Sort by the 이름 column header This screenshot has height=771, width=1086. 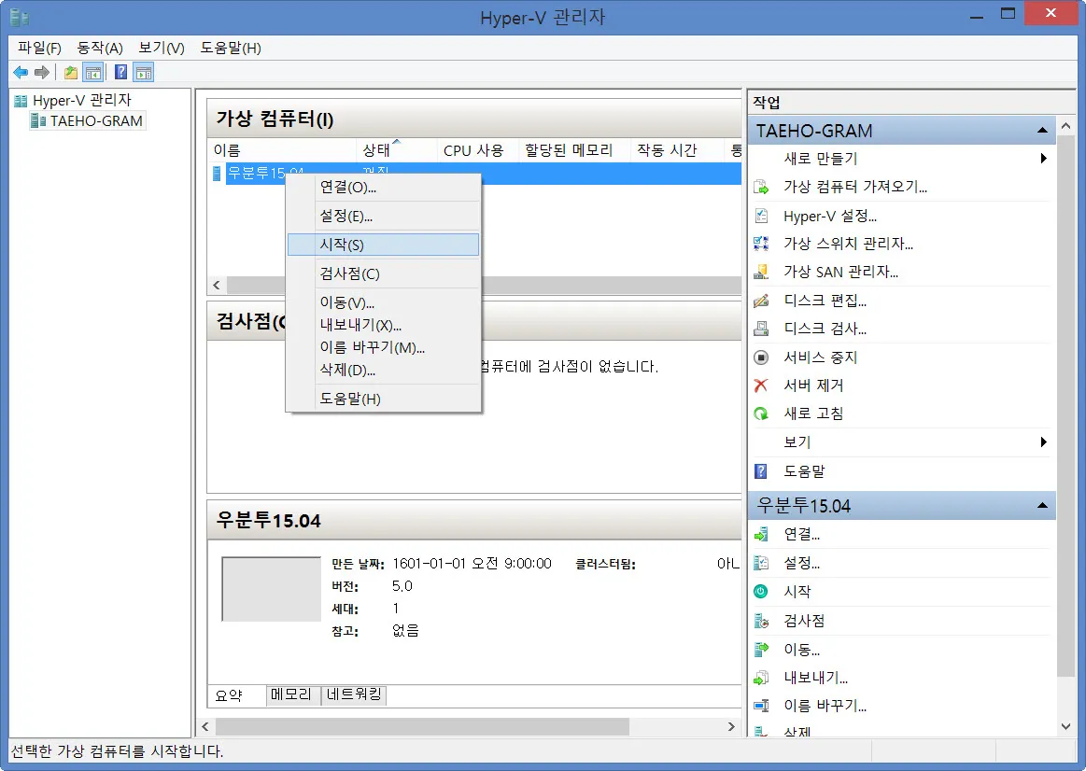pos(283,150)
